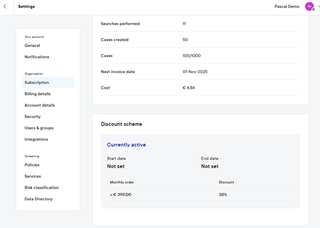
Task: Open the Integrations section
Action: [x=36, y=140]
